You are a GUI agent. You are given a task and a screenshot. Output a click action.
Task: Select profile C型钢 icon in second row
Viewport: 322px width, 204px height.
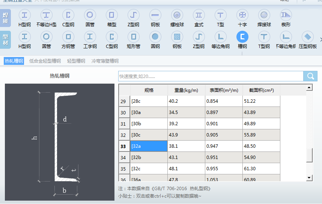[112, 37]
